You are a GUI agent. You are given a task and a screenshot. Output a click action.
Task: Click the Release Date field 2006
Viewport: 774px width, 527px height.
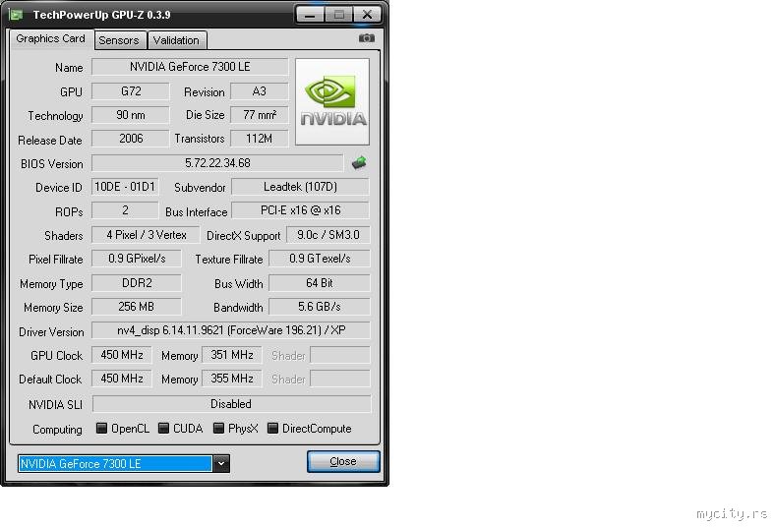(131, 139)
